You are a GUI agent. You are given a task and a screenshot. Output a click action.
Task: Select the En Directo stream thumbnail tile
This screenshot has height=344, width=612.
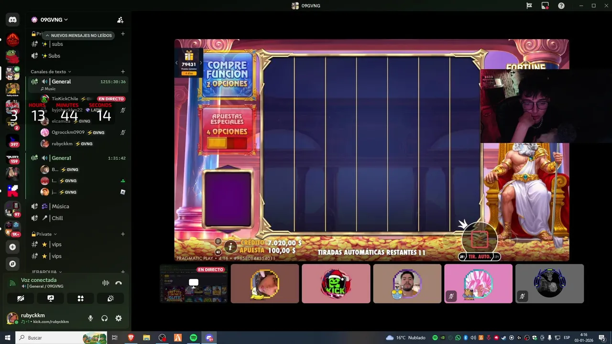194,284
